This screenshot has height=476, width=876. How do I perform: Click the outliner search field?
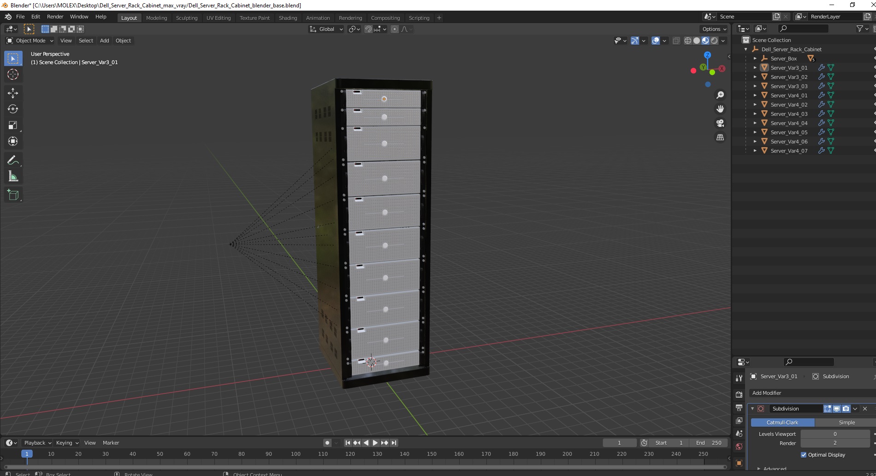pyautogui.click(x=803, y=29)
